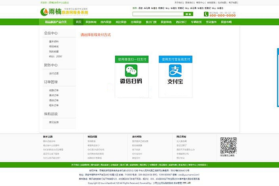Open 景点门票 in the green navbar

151,22
